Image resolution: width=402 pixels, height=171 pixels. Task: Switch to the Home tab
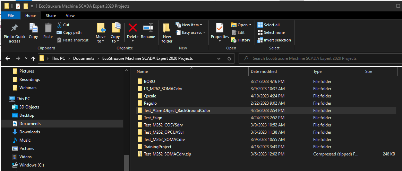point(31,16)
